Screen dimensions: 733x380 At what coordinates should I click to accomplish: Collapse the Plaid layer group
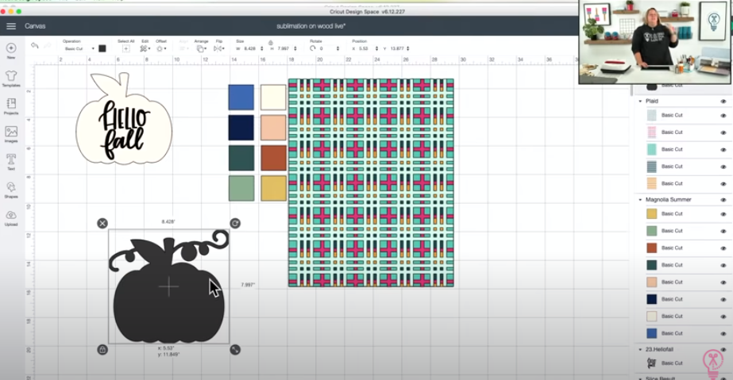[x=640, y=102]
